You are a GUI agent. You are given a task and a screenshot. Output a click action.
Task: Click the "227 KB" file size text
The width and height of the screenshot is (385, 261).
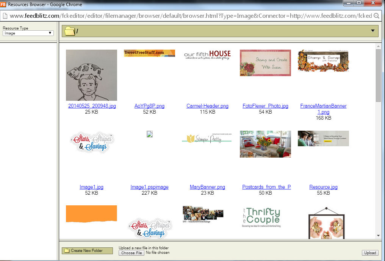coord(150,193)
